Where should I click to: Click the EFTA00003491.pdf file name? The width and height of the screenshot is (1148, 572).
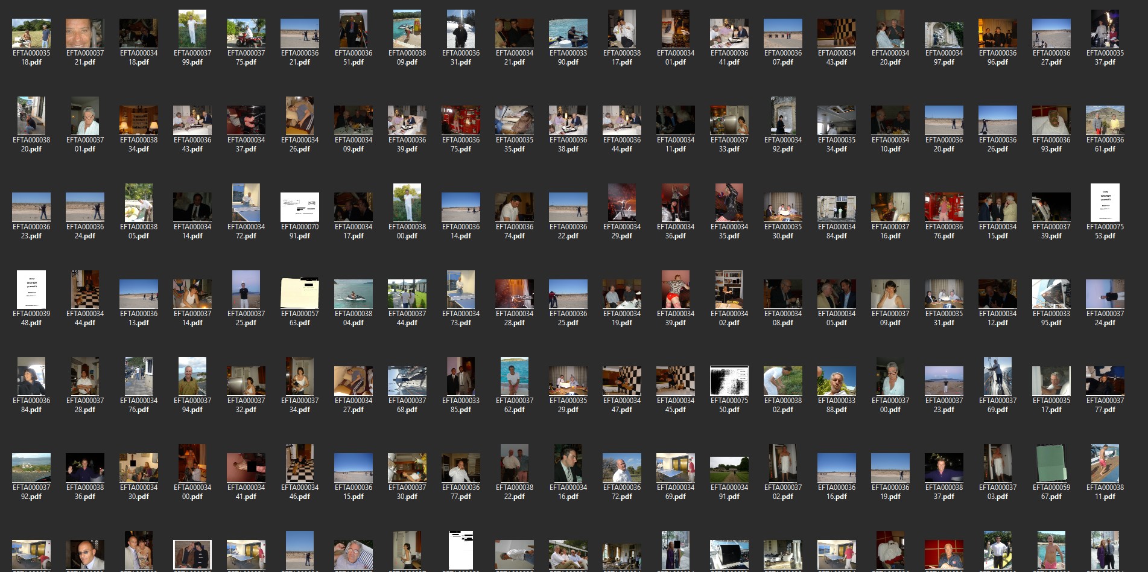click(x=729, y=492)
